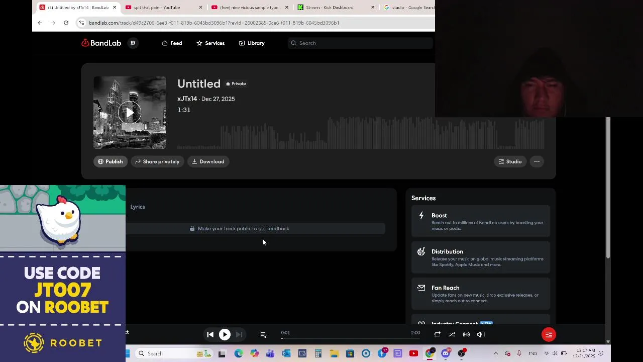Click the browser address bar URL

coord(214,23)
